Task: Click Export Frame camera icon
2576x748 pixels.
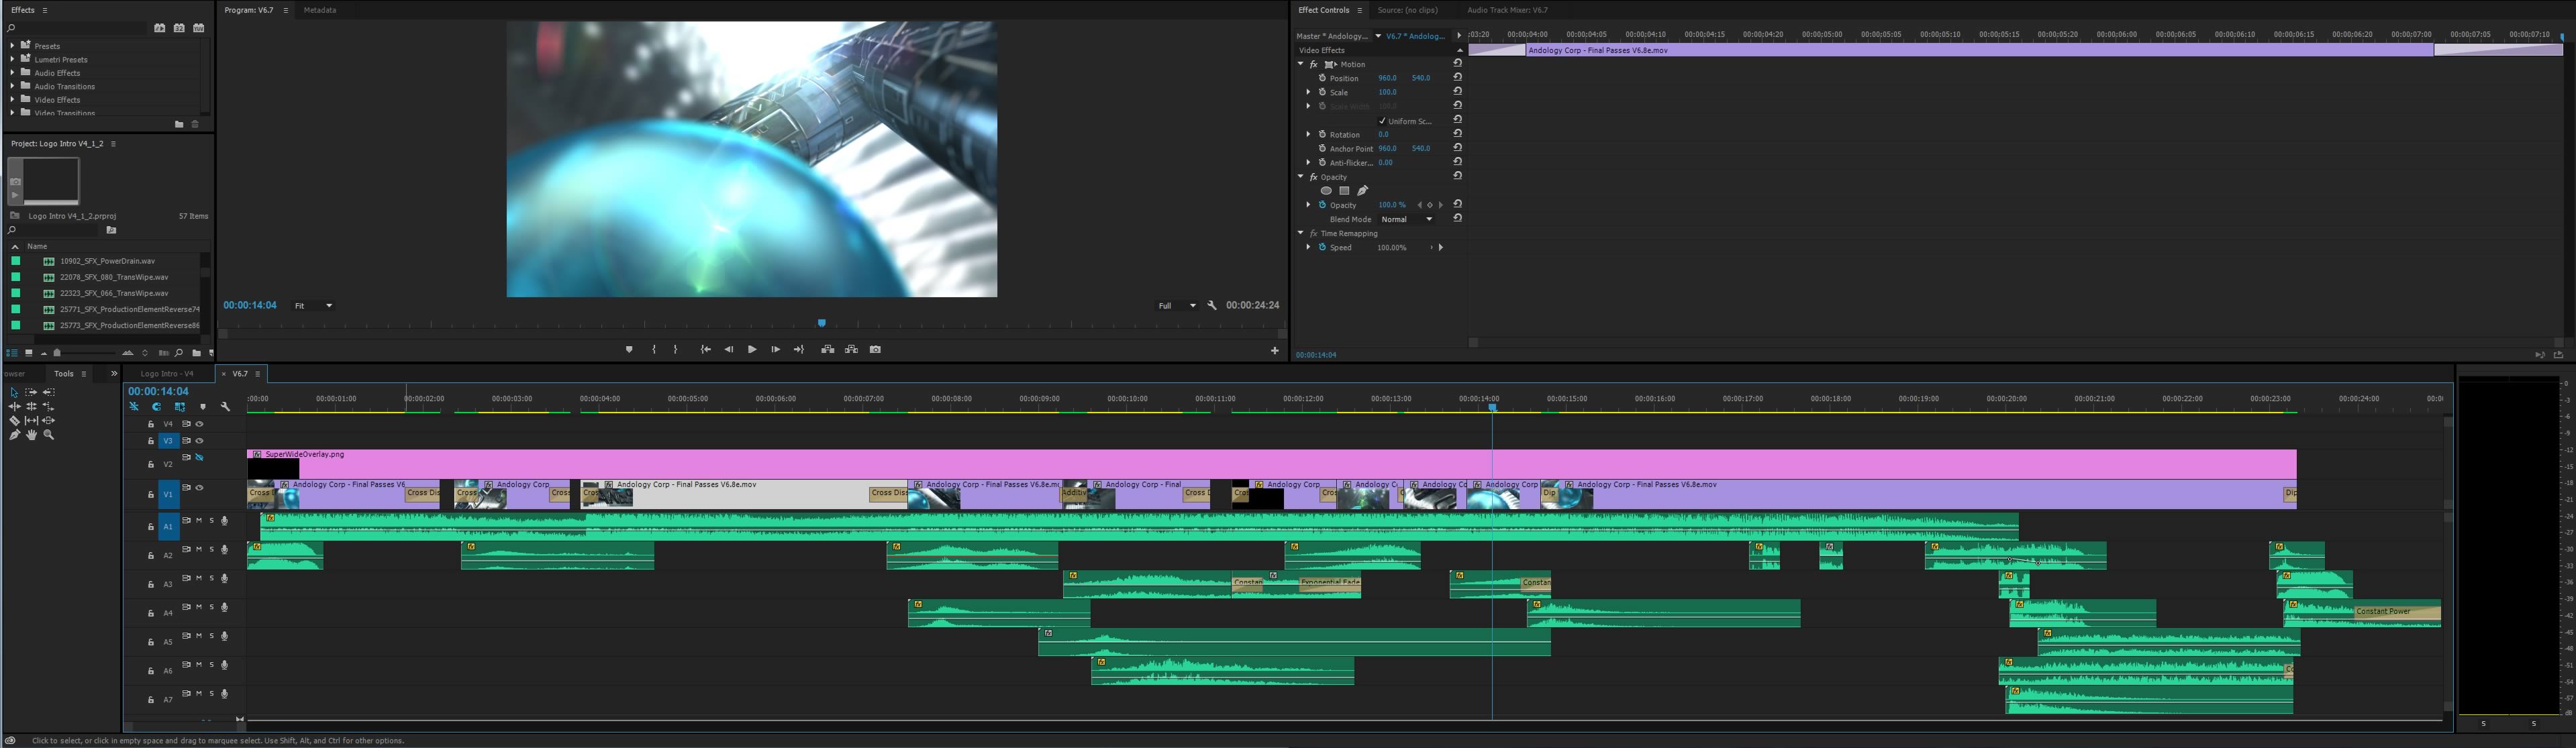Action: point(876,350)
